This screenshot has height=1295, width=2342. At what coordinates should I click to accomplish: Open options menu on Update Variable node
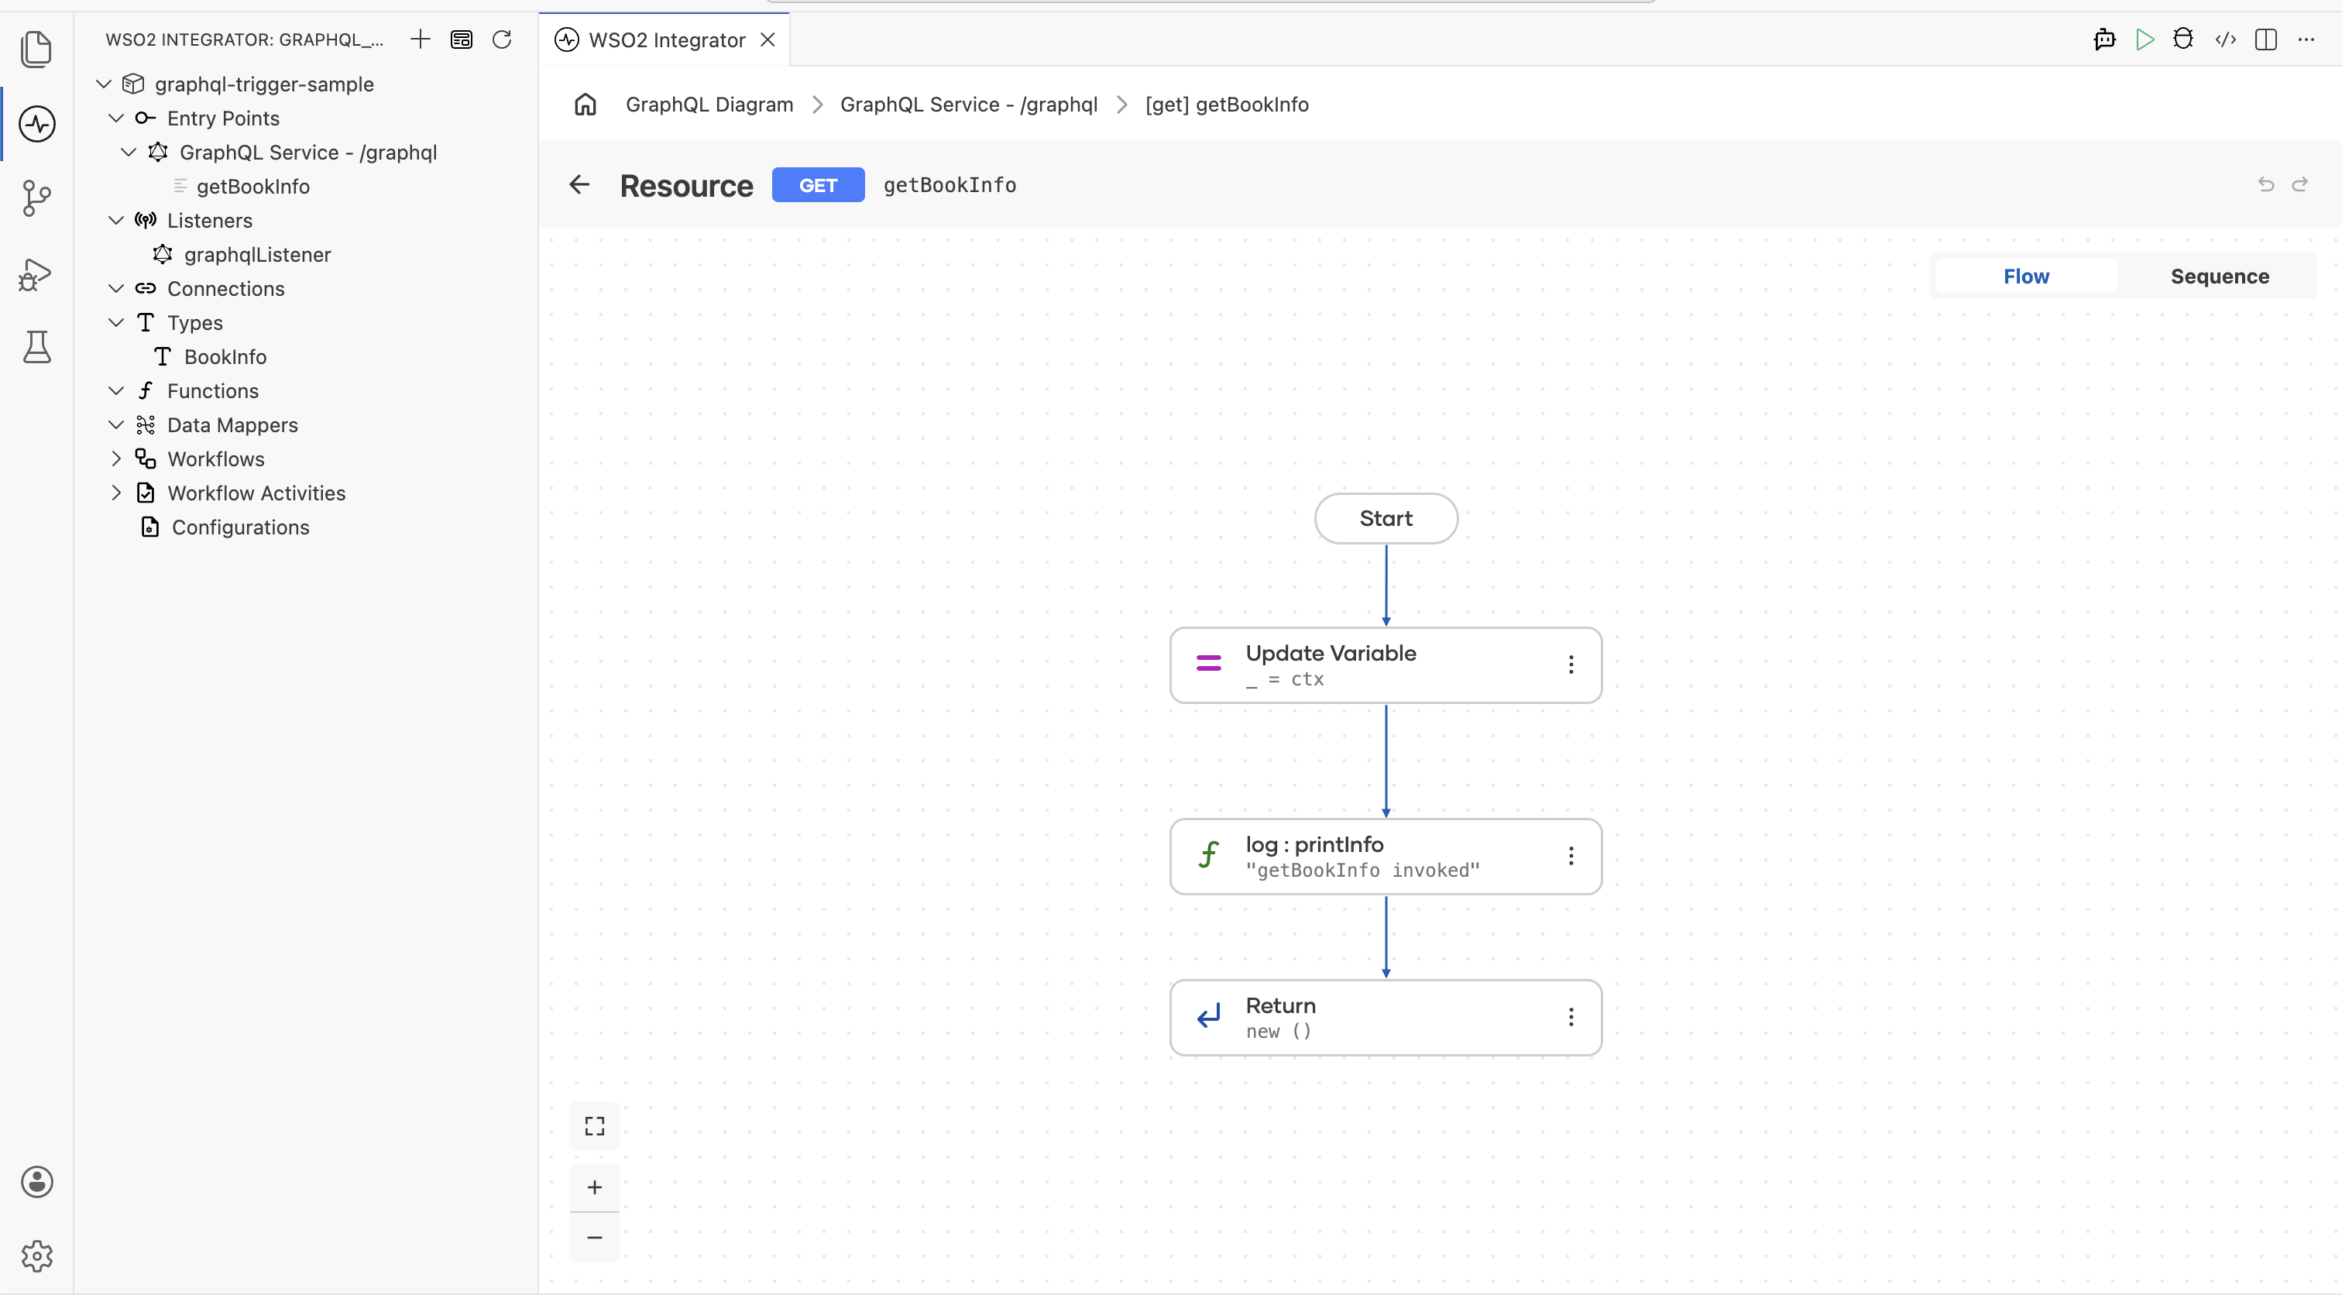[1571, 665]
